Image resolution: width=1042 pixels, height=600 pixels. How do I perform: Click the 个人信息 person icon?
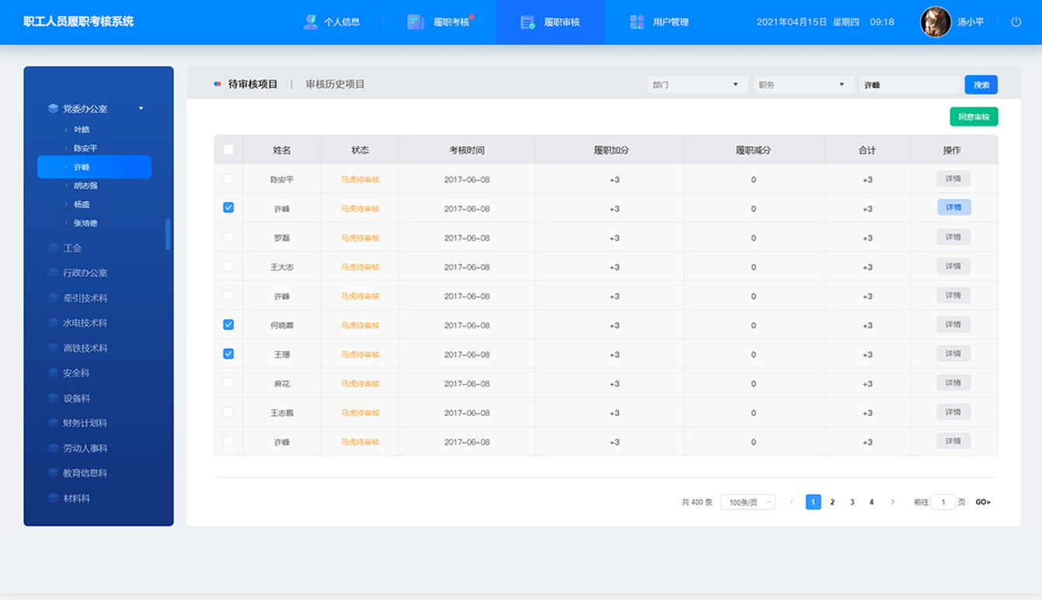click(311, 22)
